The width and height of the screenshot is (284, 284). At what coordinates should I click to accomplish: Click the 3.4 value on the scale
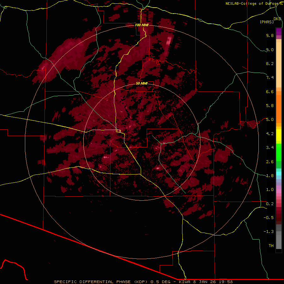tap(270, 148)
